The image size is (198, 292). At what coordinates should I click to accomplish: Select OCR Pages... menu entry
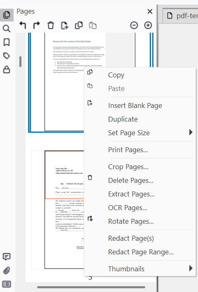tap(140, 208)
